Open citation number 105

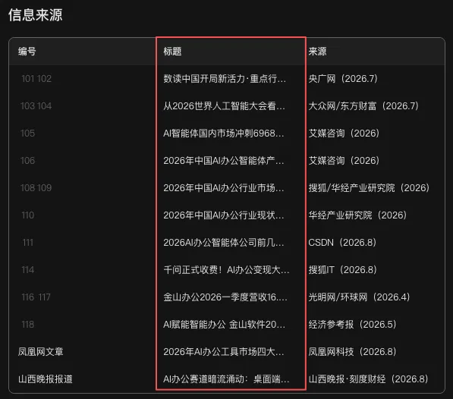[x=28, y=134]
